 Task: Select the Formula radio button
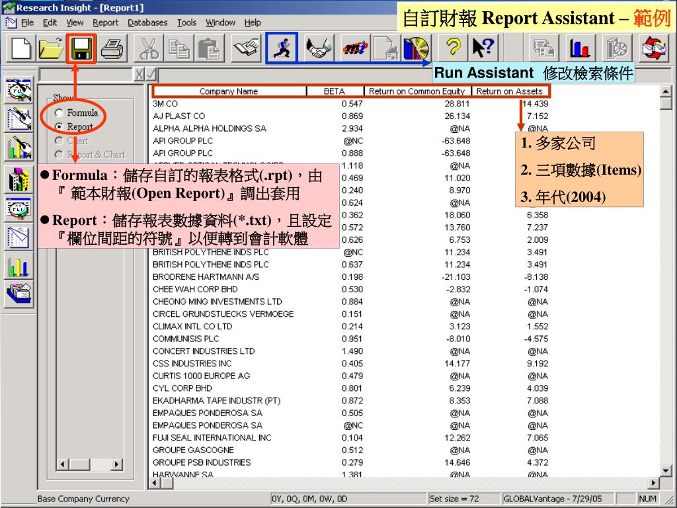(x=59, y=113)
